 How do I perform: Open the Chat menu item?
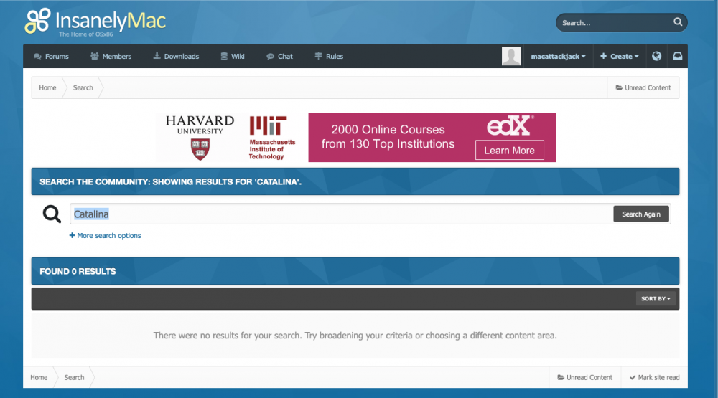[x=280, y=56]
